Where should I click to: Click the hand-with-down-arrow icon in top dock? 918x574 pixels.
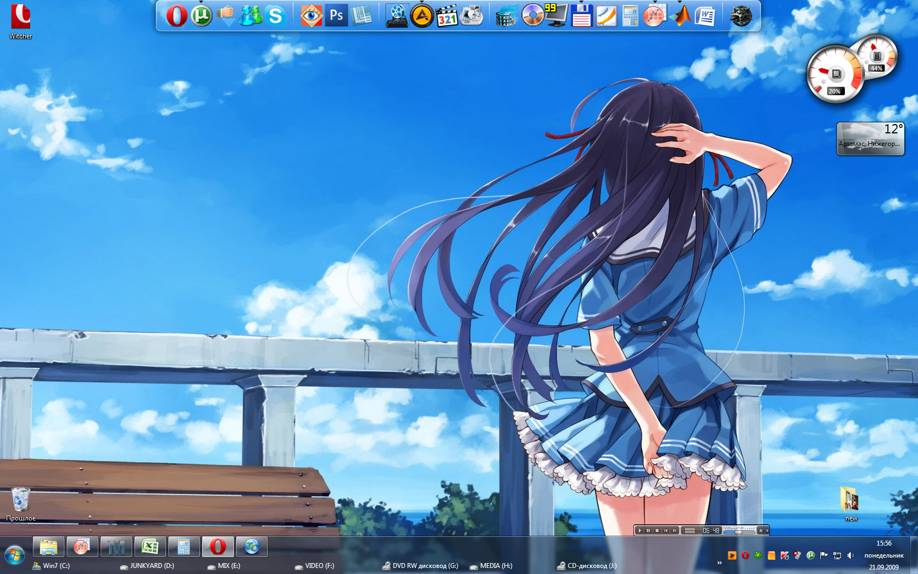pos(226,16)
